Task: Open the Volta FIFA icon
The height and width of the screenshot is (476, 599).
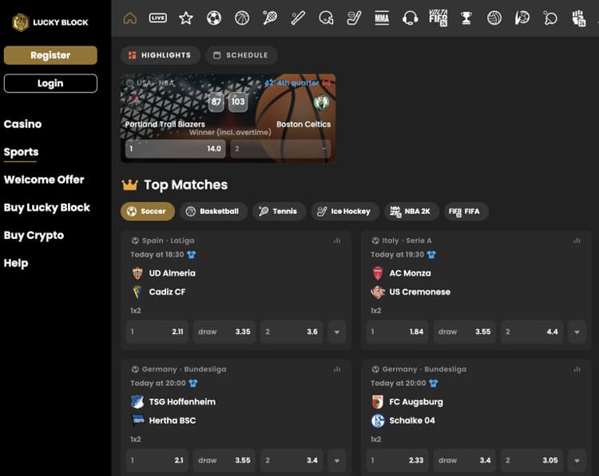Action: 438,18
